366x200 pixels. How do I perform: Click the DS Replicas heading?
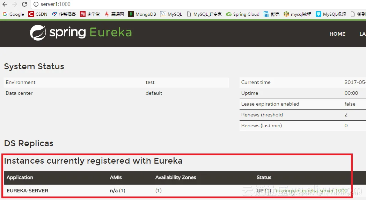(29, 143)
